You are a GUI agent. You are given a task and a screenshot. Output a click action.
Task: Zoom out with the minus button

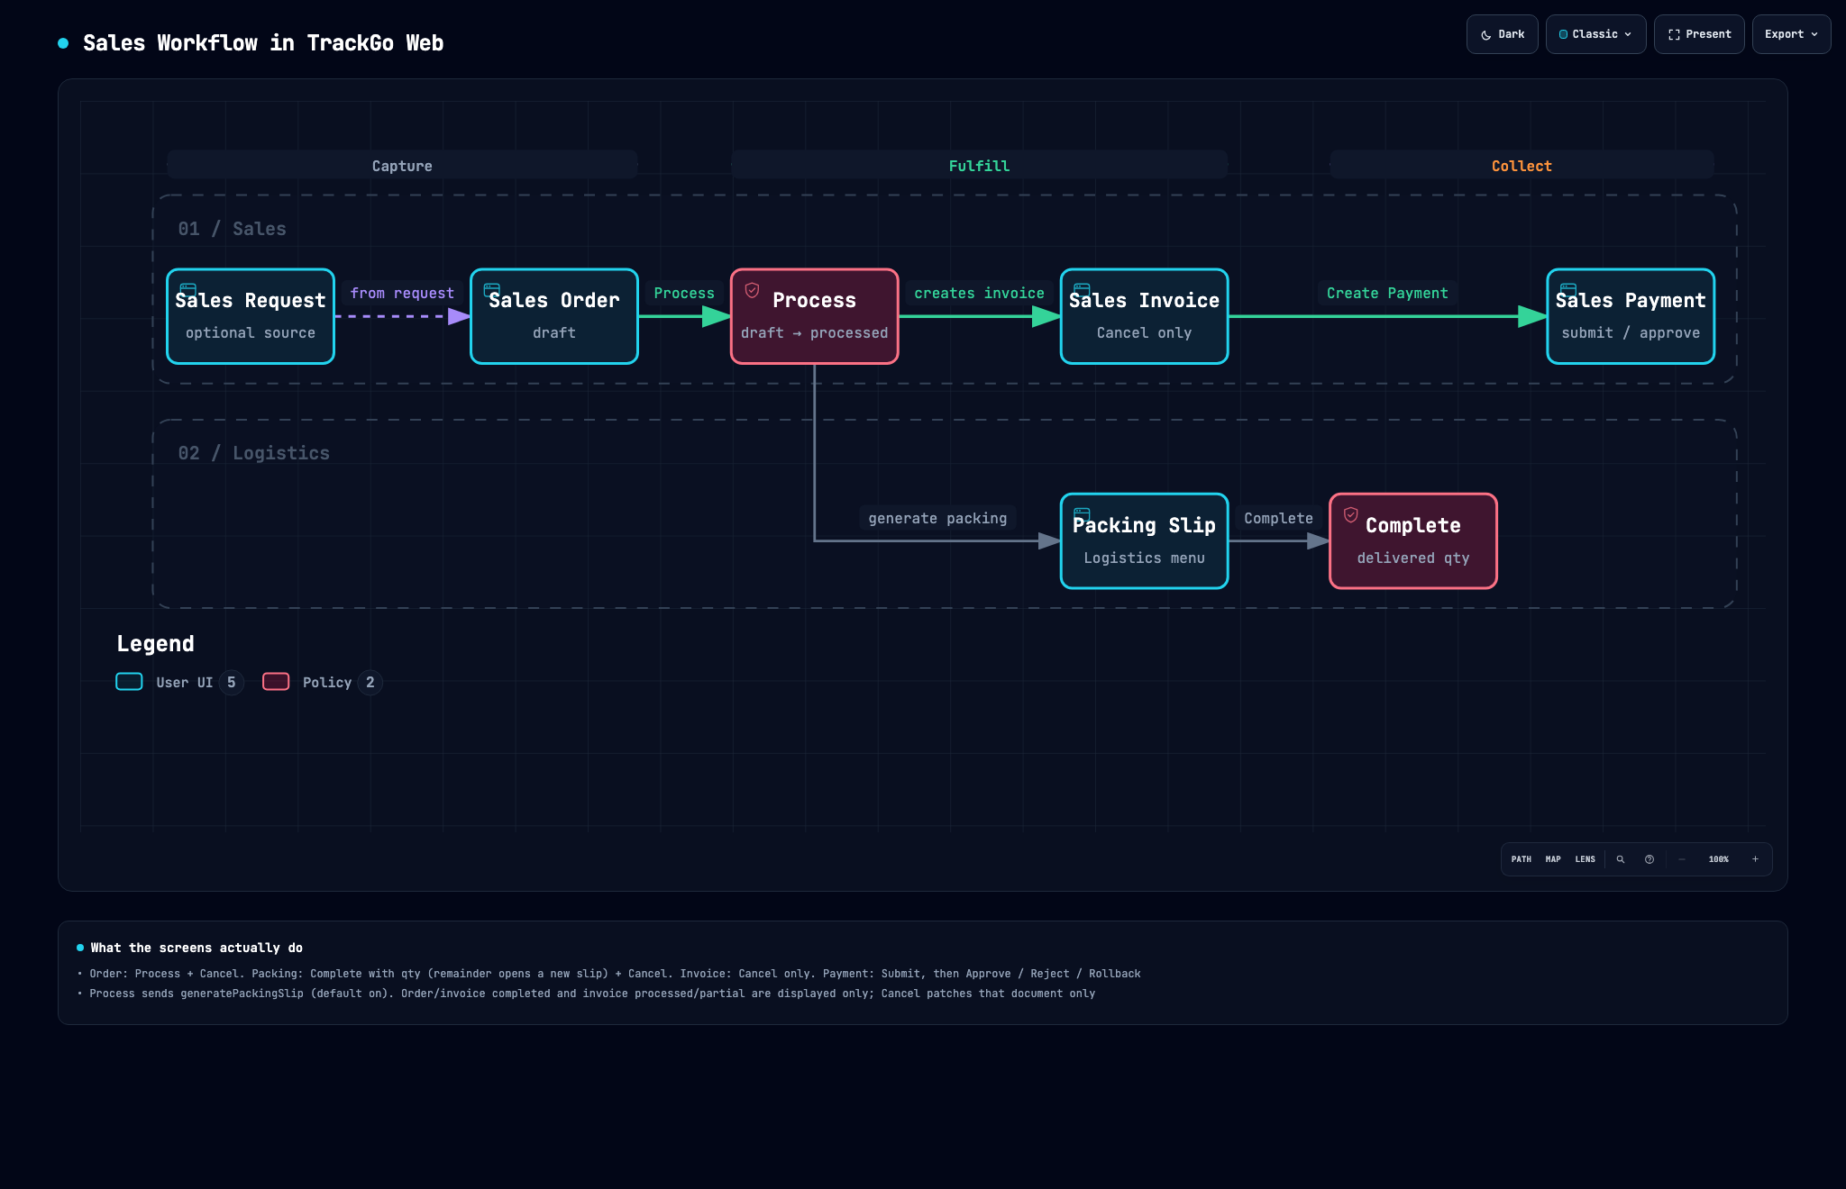(1682, 859)
